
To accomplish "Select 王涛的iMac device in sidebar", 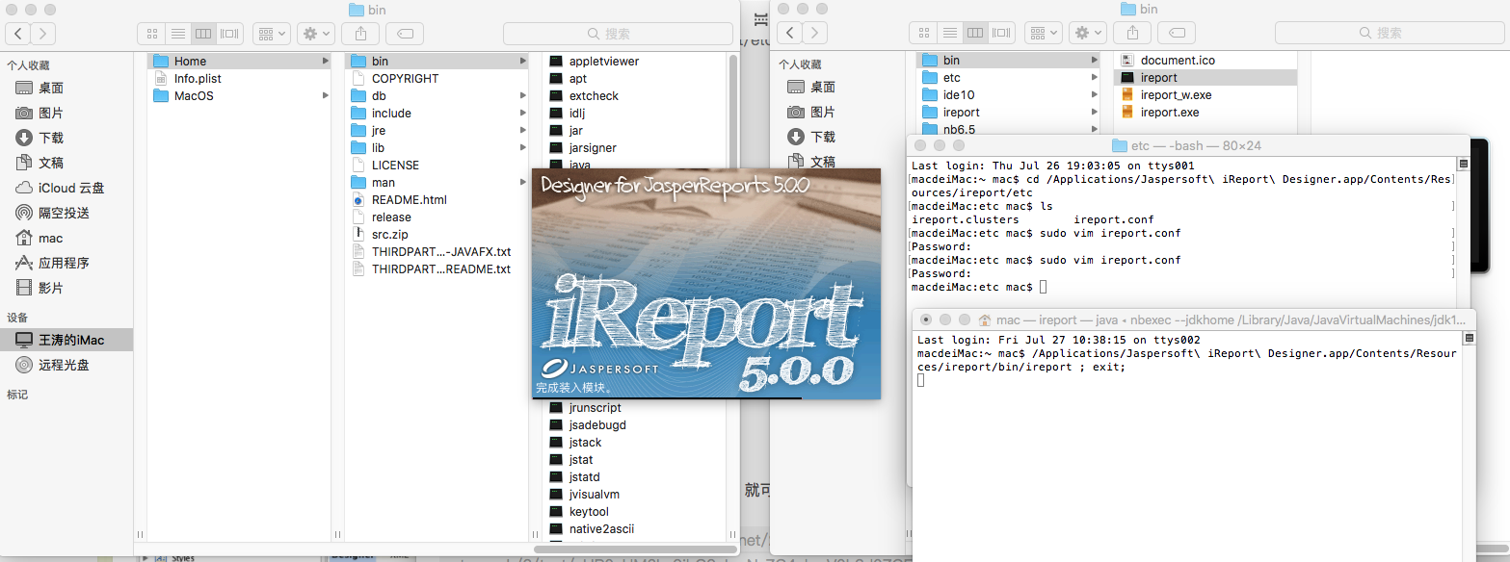I will (68, 340).
